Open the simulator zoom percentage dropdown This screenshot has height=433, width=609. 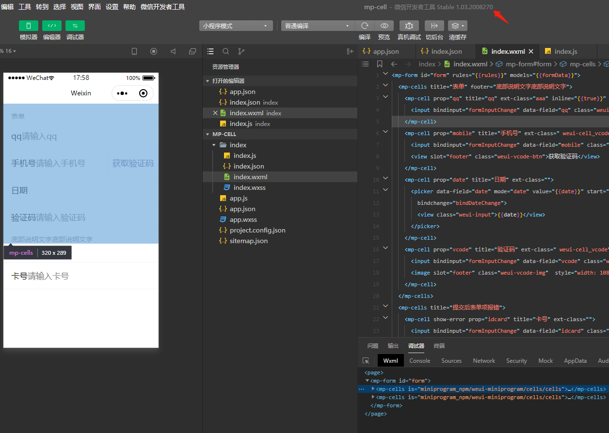[x=8, y=51]
